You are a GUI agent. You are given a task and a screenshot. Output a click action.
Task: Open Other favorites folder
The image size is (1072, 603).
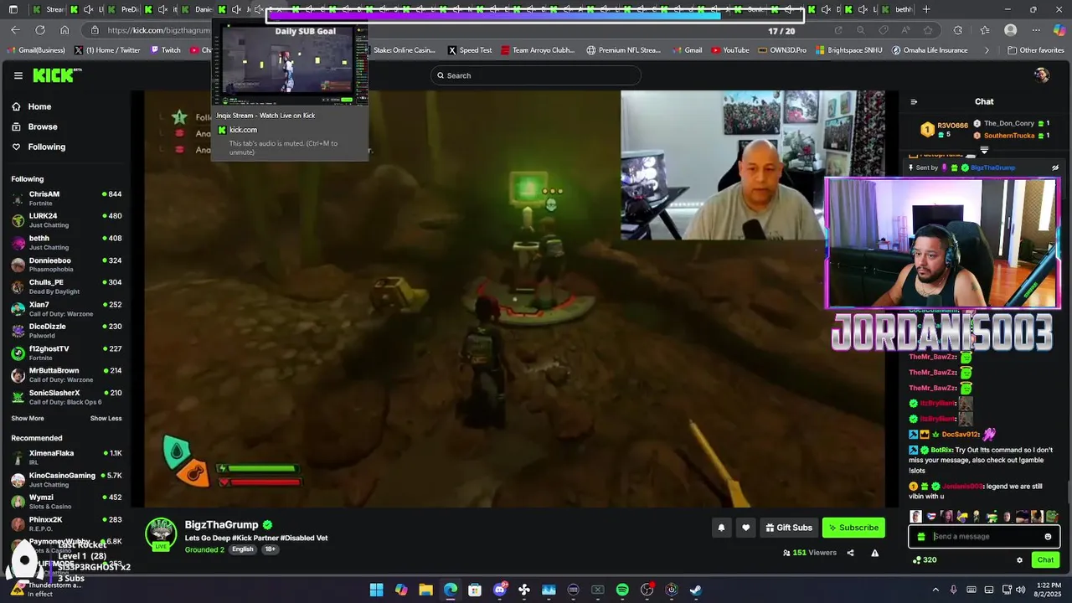1036,50
